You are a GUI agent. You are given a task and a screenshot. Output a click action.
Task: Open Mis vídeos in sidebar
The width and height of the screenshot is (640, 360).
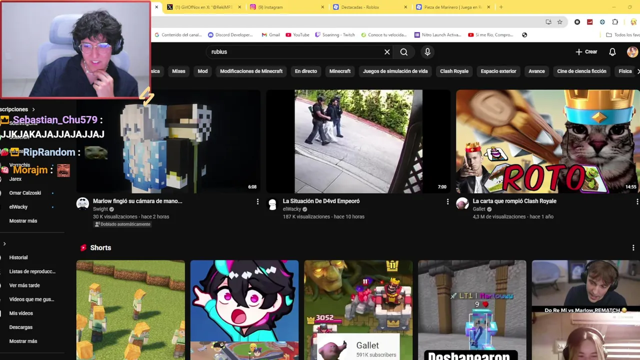[21, 313]
